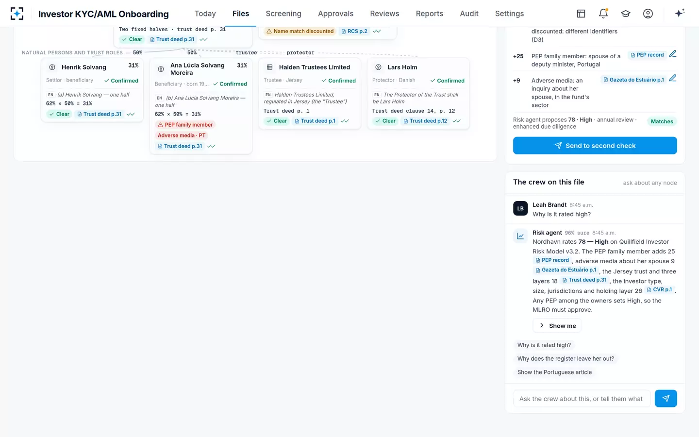Open the graduation cap learning icon
The width and height of the screenshot is (699, 437).
626,14
